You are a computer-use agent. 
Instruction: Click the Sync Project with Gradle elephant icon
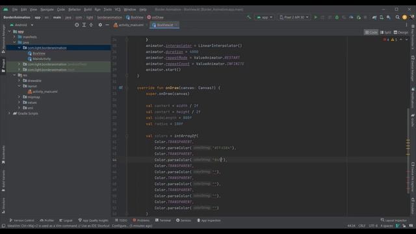point(374,18)
